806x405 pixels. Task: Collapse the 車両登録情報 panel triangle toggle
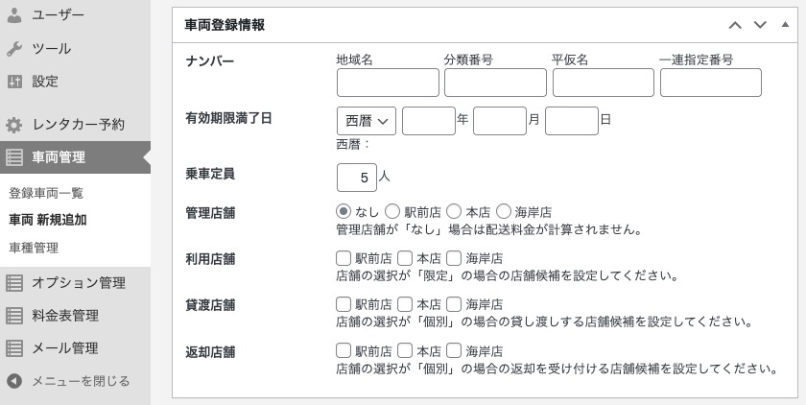785,24
